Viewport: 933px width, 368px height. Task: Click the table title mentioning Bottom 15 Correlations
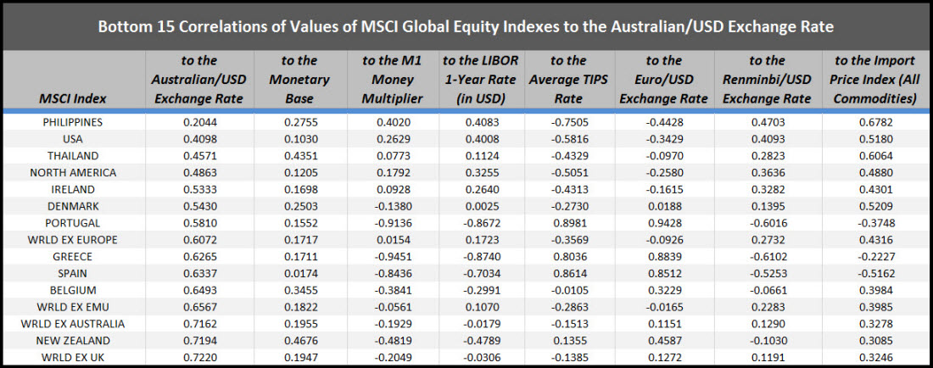466,27
